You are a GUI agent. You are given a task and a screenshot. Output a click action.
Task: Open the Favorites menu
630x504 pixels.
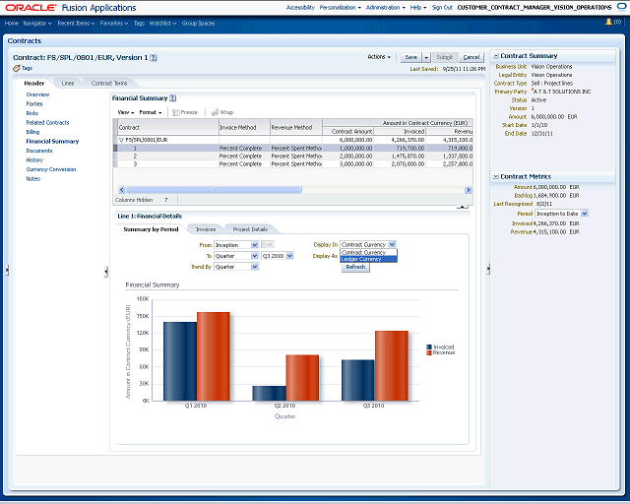point(114,24)
